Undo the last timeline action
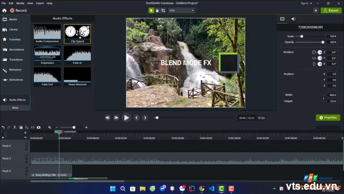Viewport: 344px width, 194px height. 3,127
